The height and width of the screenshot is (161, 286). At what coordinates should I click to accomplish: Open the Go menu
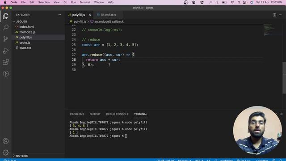coord(65,2)
